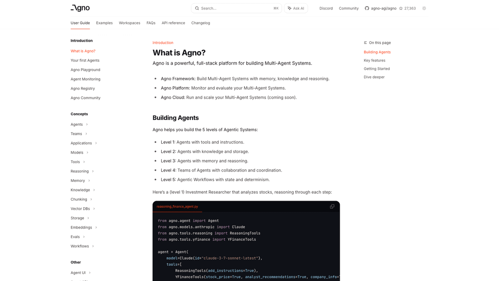This screenshot has height=281, width=499.
Task: Expand the Embeddings sidebar chevron
Action: pos(96,228)
